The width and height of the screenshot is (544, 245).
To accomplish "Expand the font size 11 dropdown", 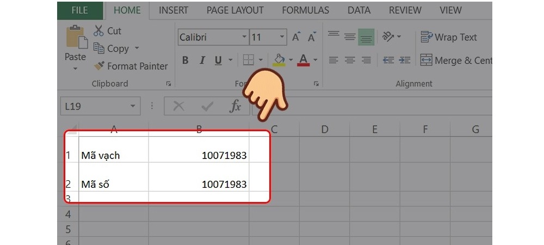I will pyautogui.click(x=282, y=37).
